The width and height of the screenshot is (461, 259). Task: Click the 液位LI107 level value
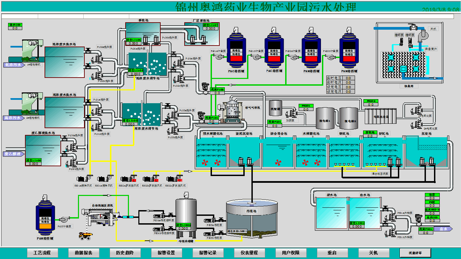point(210,29)
